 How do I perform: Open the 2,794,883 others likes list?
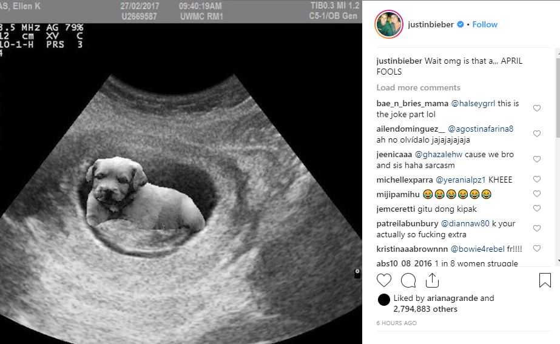point(425,309)
